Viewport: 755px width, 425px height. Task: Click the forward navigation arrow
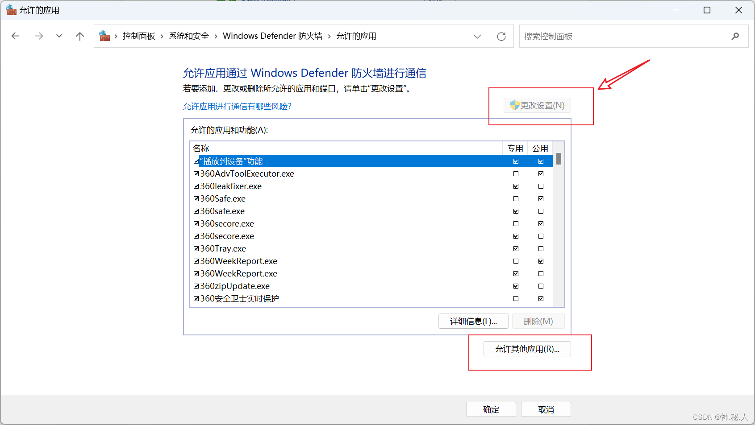[x=39, y=36]
